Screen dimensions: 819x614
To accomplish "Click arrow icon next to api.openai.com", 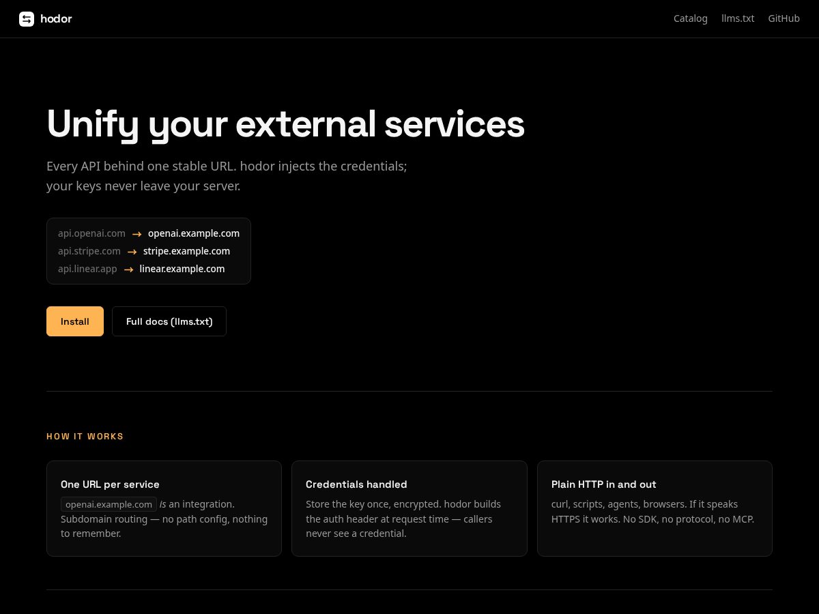I will (x=136, y=234).
